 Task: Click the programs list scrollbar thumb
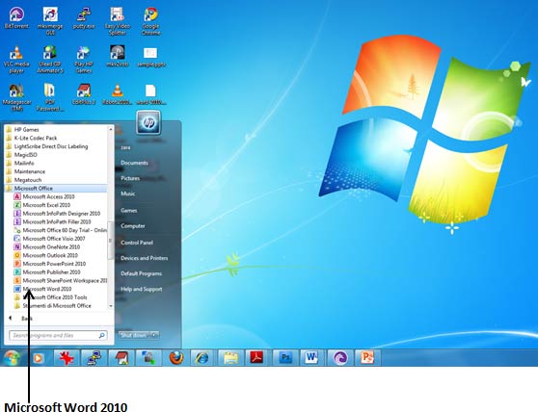click(111, 240)
